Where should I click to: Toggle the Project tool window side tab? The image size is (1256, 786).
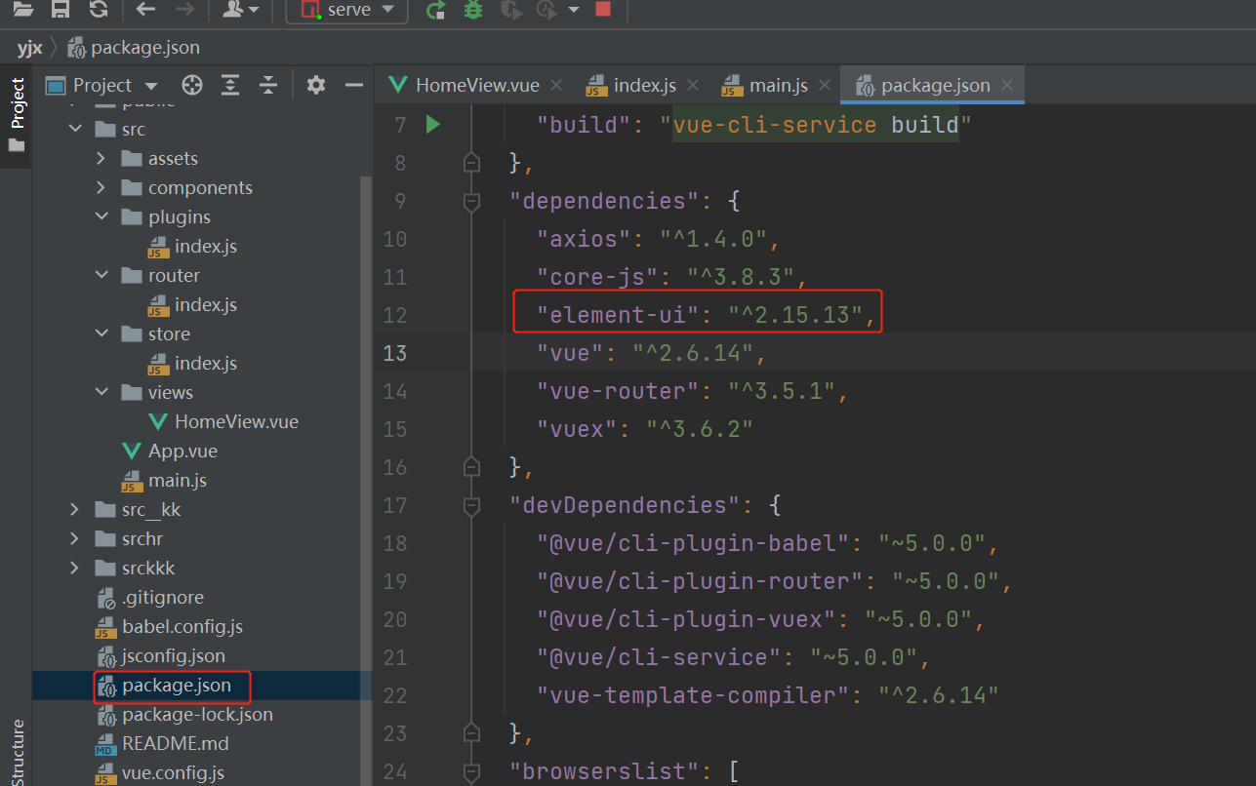[16, 117]
